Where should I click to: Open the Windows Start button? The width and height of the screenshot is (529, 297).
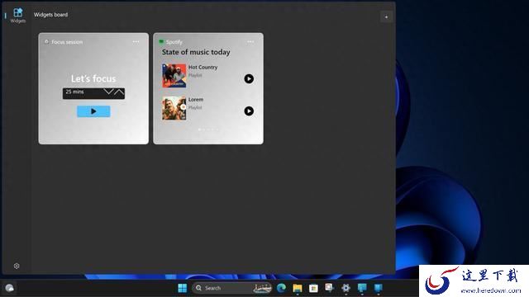click(182, 288)
